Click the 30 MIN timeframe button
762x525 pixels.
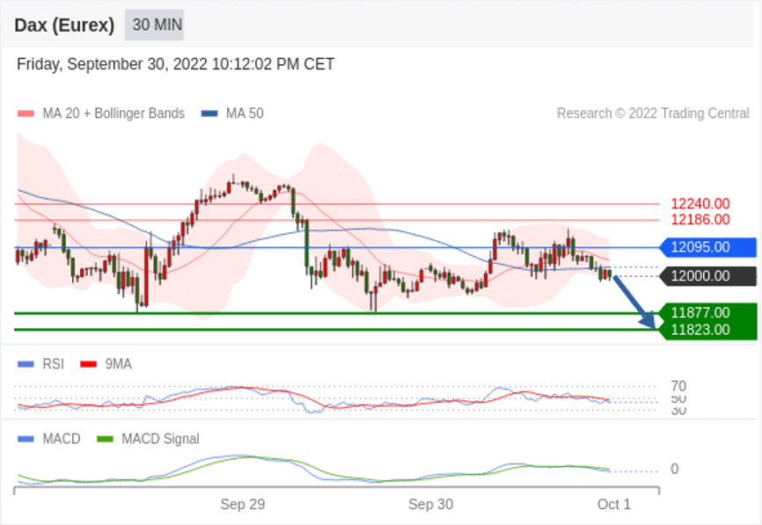point(154,25)
